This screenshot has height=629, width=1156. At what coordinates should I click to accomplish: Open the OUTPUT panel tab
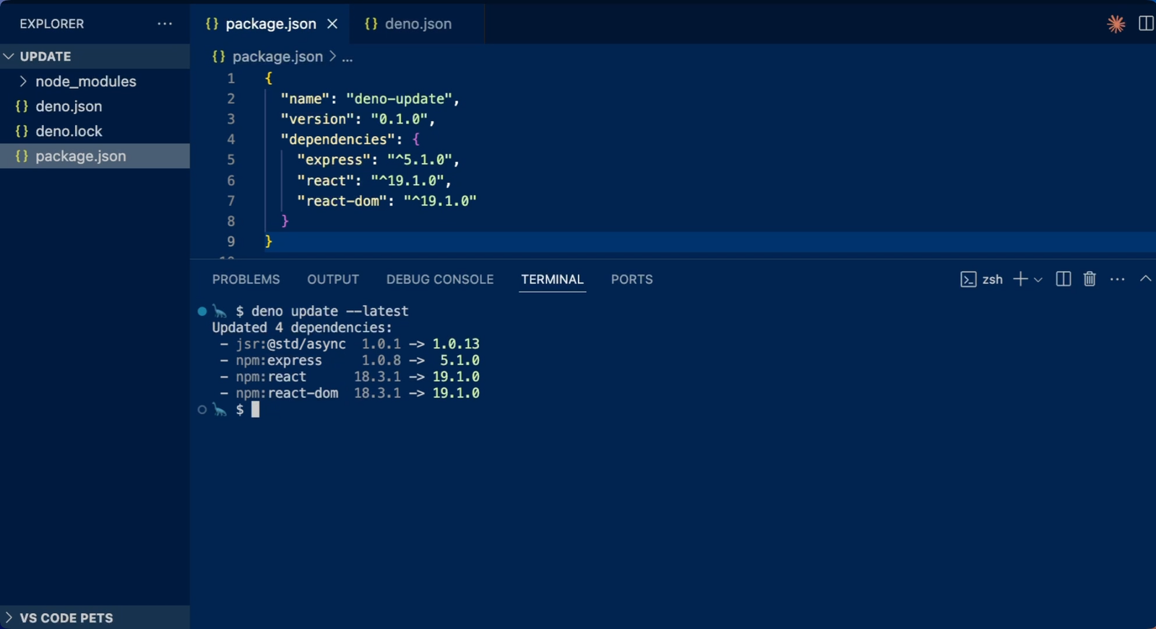[x=333, y=279]
